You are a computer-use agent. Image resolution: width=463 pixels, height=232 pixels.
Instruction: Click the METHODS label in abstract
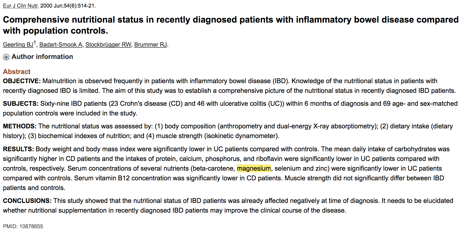(19, 126)
